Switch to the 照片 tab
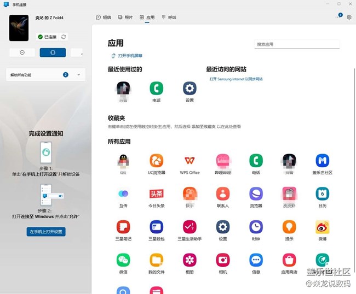Viewport: 356px width, 294px height. tap(125, 17)
